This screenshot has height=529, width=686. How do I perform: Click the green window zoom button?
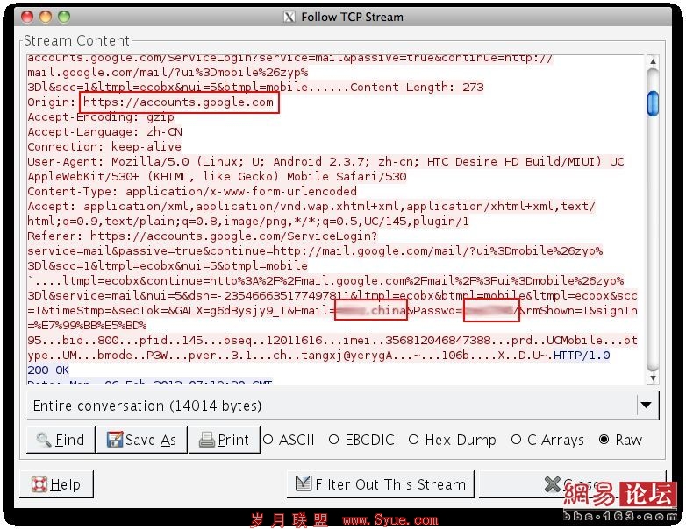[64, 17]
